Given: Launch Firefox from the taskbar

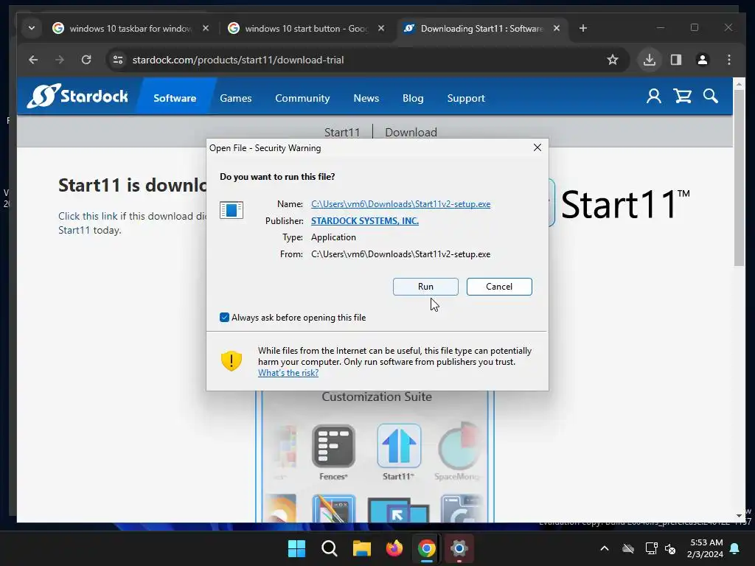Looking at the screenshot, I should click(394, 548).
